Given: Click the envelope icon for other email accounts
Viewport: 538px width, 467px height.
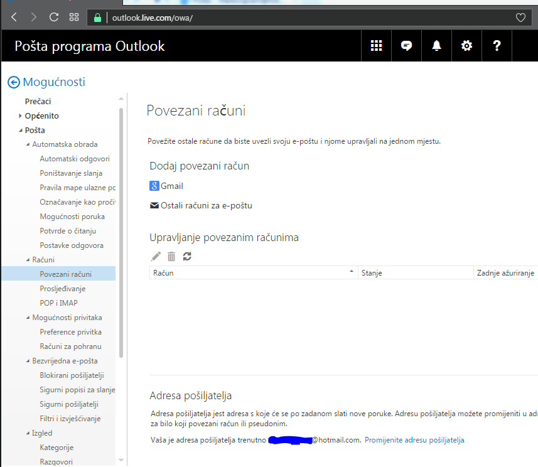Looking at the screenshot, I should pos(154,205).
